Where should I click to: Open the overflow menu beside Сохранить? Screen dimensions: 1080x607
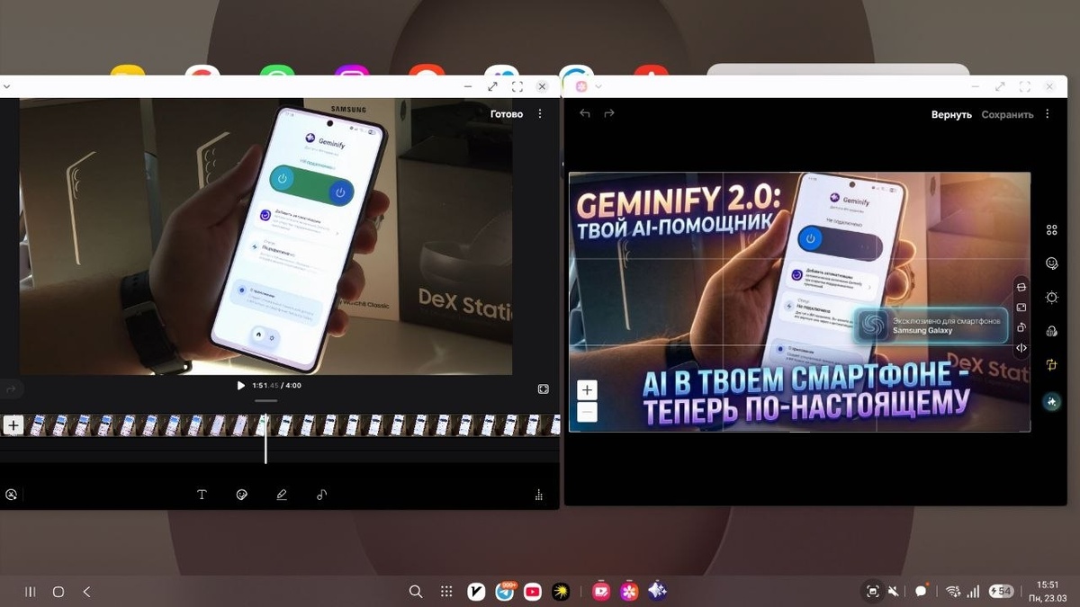coord(1048,114)
